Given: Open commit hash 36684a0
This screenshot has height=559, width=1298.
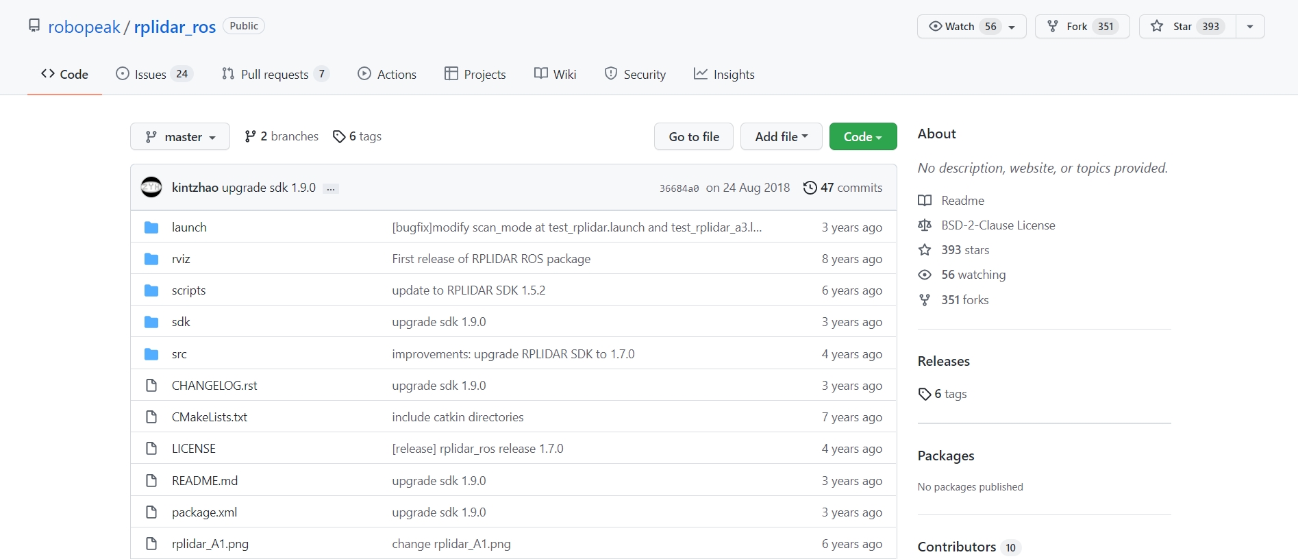Looking at the screenshot, I should [x=679, y=188].
